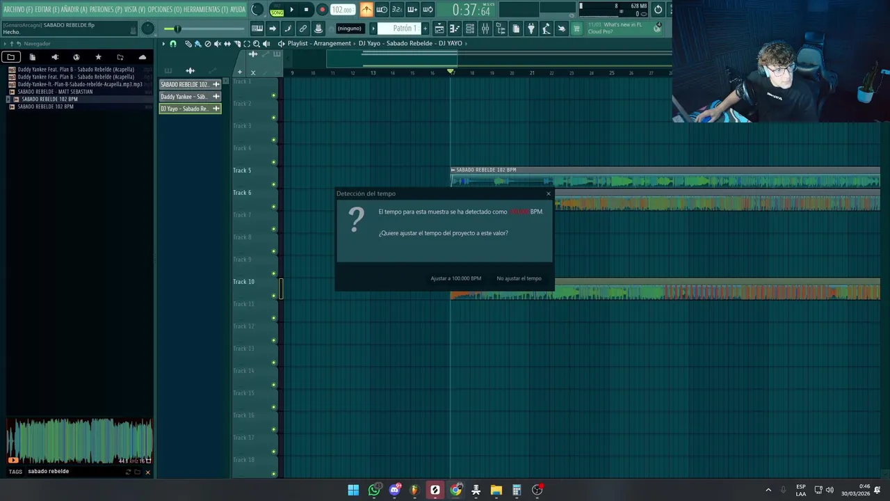Select SABADO REBELDE - MATT SEBASTIAN file
The height and width of the screenshot is (501, 890).
(55, 92)
